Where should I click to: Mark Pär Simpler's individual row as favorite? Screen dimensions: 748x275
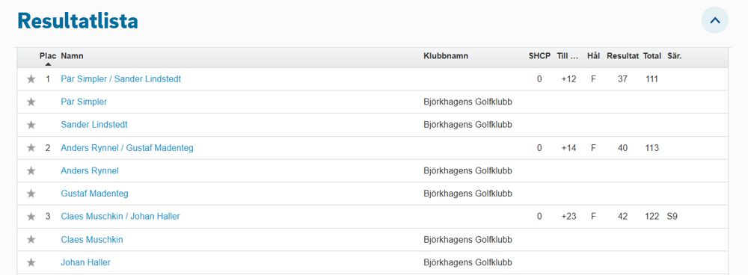pos(31,102)
